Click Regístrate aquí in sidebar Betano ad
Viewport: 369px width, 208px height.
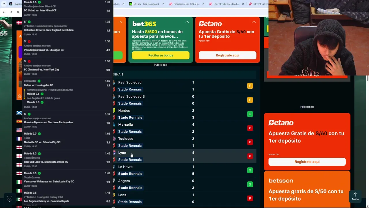(307, 162)
